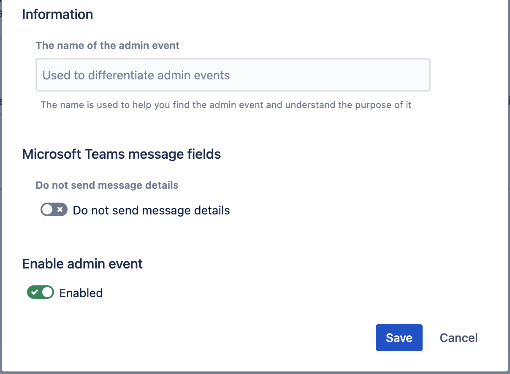Image resolution: width=510 pixels, height=374 pixels.
Task: Click the Information section heading
Action: (x=57, y=14)
